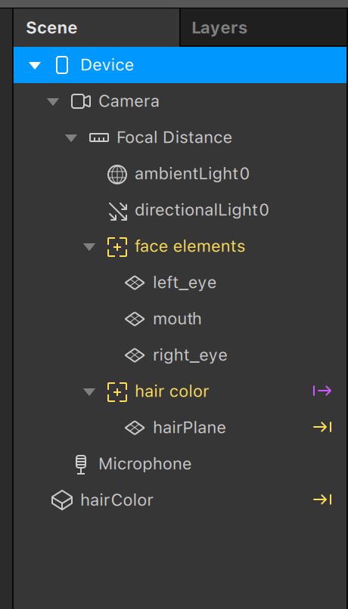This screenshot has height=609, width=348.
Task: Select the left_eye plane object
Action: pyautogui.click(x=180, y=283)
